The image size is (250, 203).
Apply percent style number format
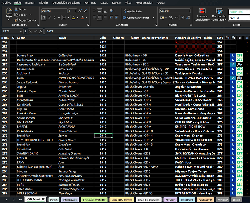[171, 17]
